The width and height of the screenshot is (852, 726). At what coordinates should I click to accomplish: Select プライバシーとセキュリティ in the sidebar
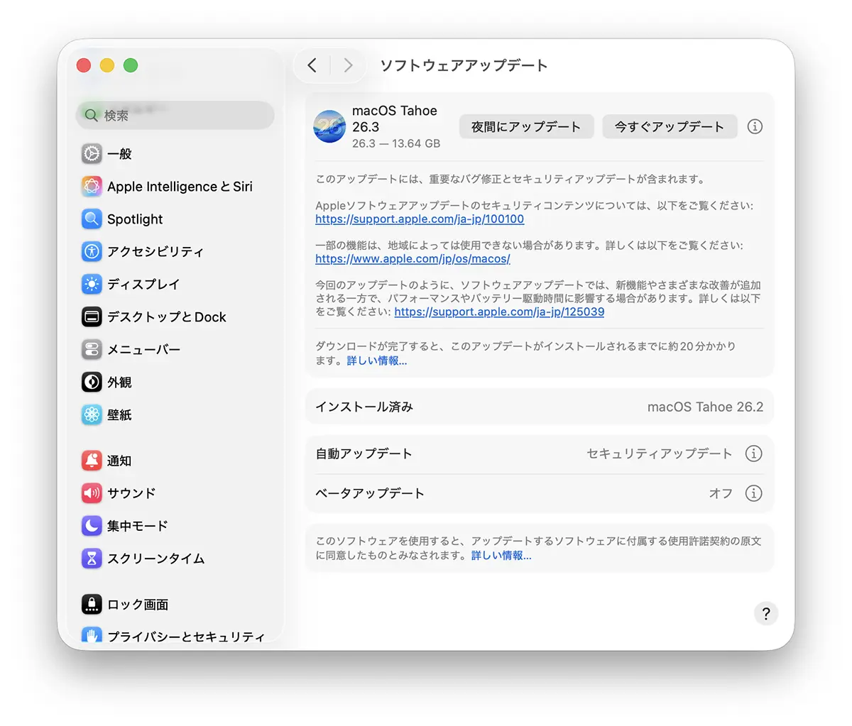pos(183,637)
